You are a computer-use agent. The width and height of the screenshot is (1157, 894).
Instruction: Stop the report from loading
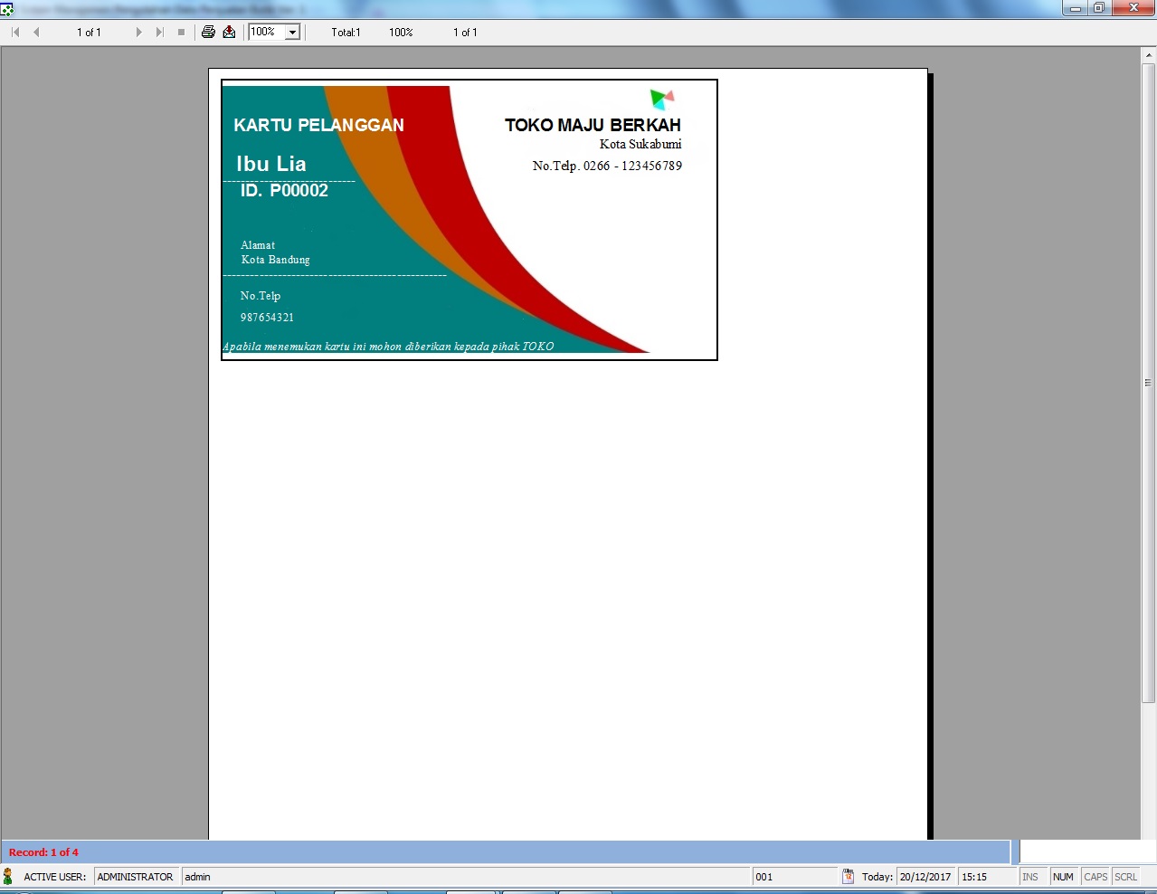point(181,32)
